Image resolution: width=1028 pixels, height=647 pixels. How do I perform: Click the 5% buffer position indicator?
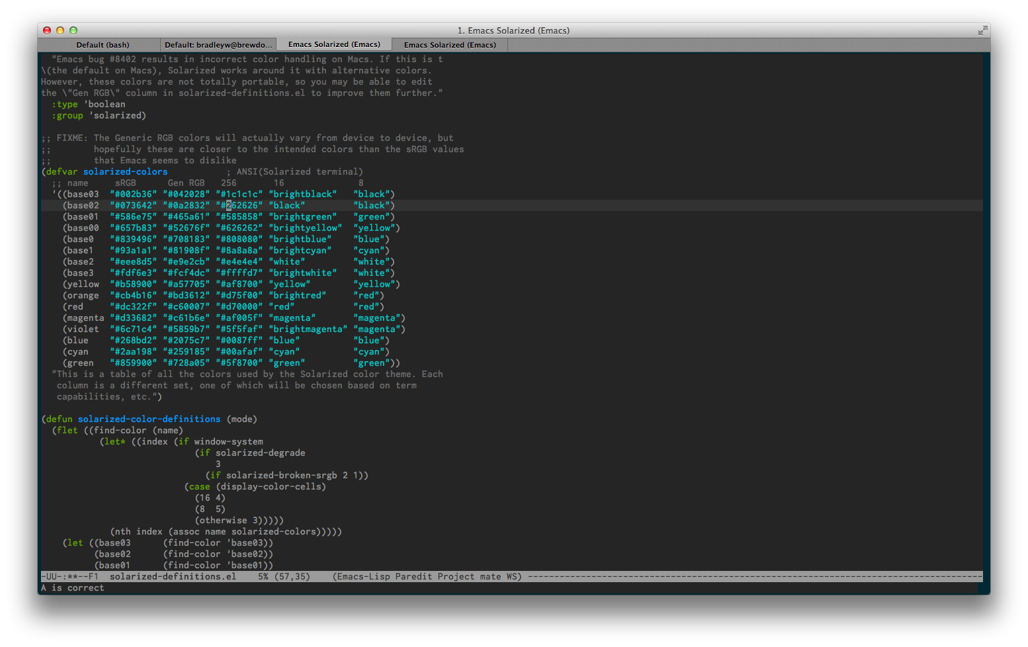(263, 577)
